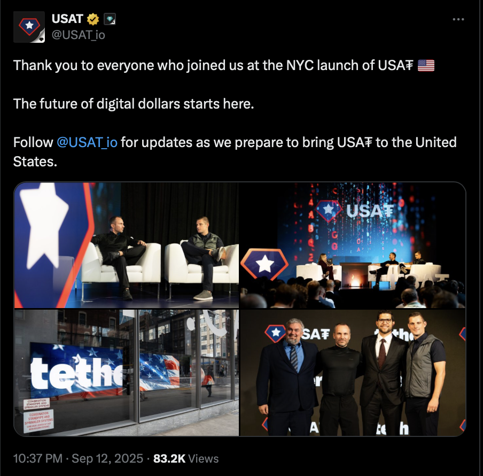Click the 83.2K Views count

pyautogui.click(x=186, y=458)
